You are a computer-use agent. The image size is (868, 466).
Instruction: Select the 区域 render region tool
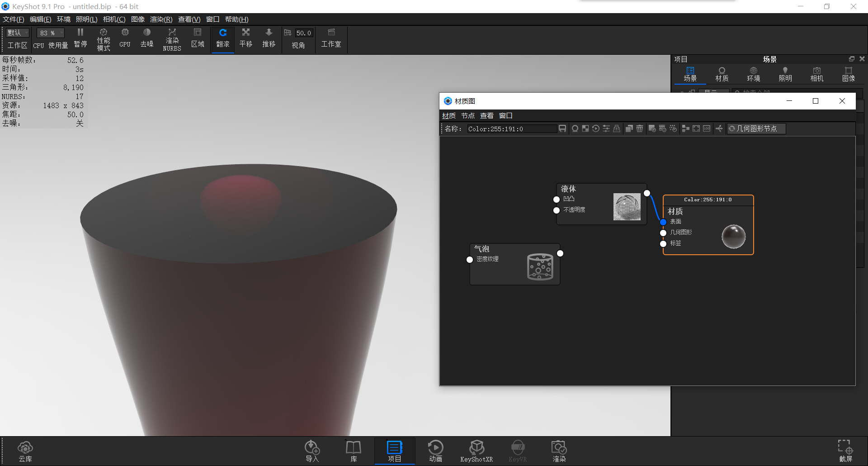point(198,38)
